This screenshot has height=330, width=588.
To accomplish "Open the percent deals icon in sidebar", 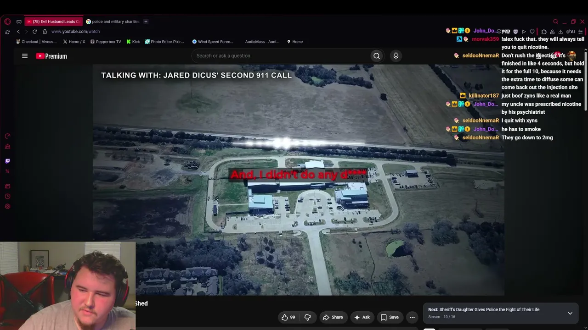I will [7, 171].
